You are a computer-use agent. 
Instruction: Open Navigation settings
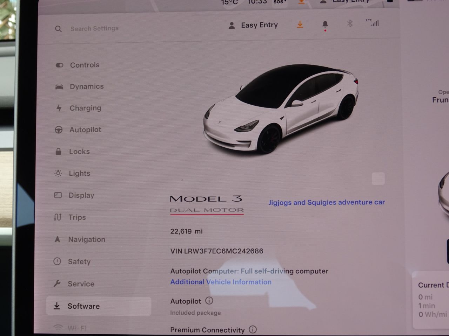[86, 239]
